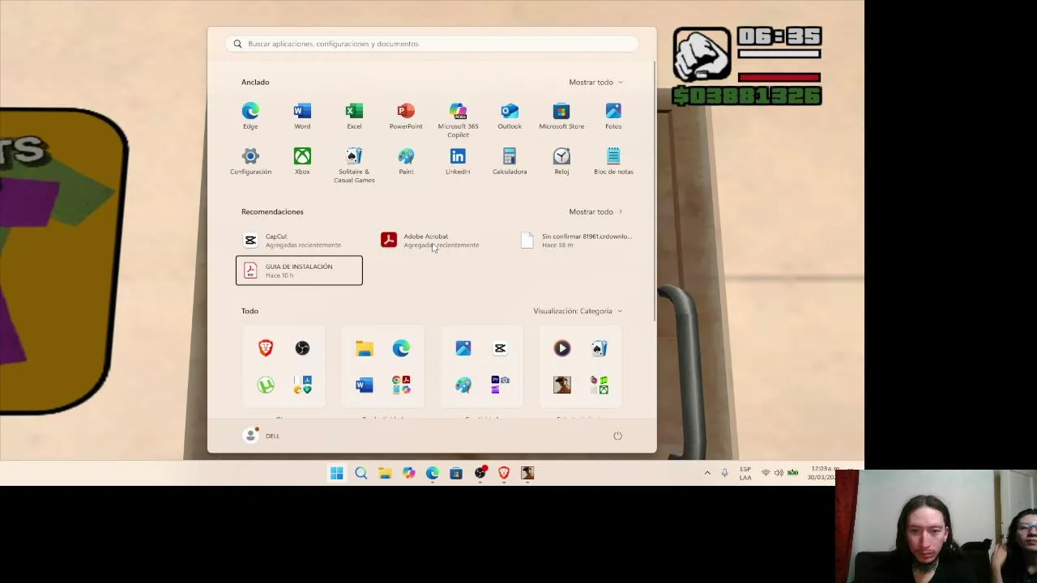This screenshot has width=1037, height=583.
Task: Expand the fourth category's group with Xbox
Action: pyautogui.click(x=599, y=385)
